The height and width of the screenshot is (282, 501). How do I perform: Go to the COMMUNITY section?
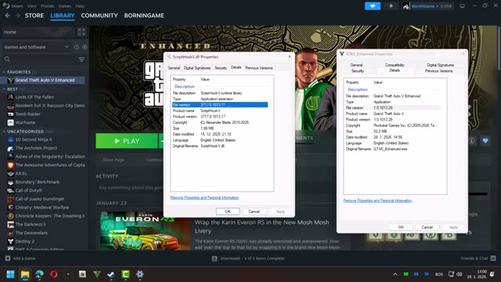click(x=99, y=16)
